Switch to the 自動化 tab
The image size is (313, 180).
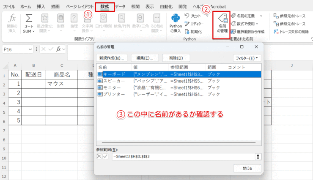(166, 7)
